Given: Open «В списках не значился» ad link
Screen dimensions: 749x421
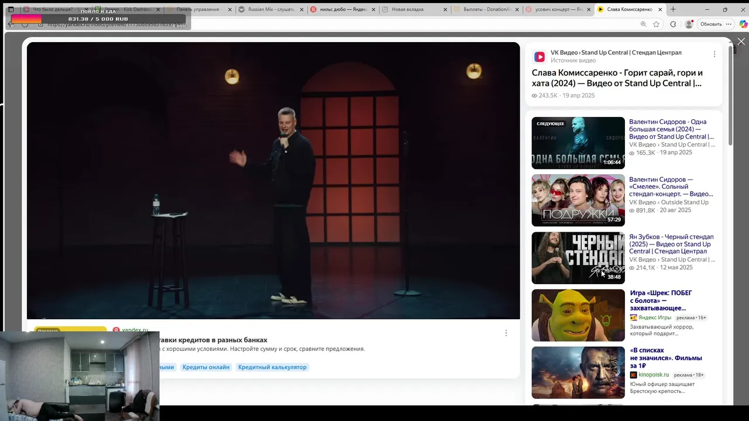Looking at the screenshot, I should 666,358.
